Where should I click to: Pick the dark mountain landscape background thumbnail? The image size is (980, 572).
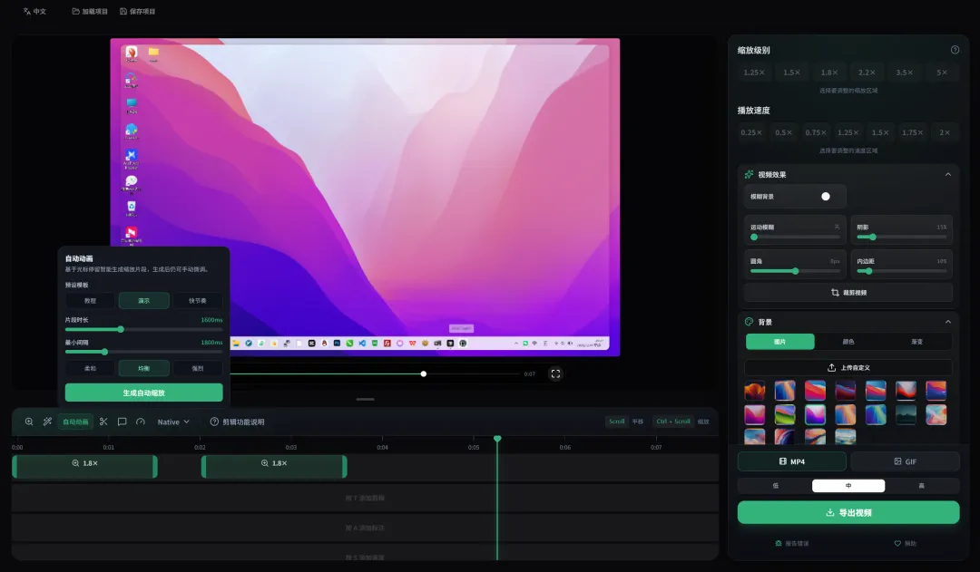click(x=906, y=414)
